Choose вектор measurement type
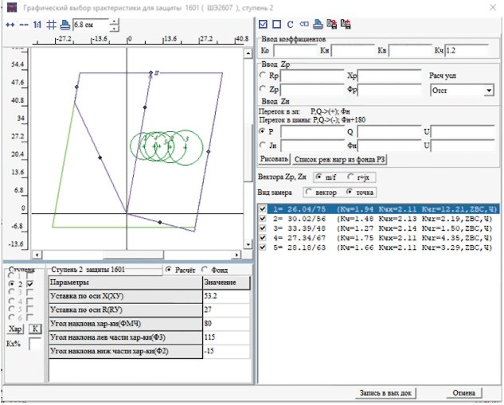 (308, 192)
